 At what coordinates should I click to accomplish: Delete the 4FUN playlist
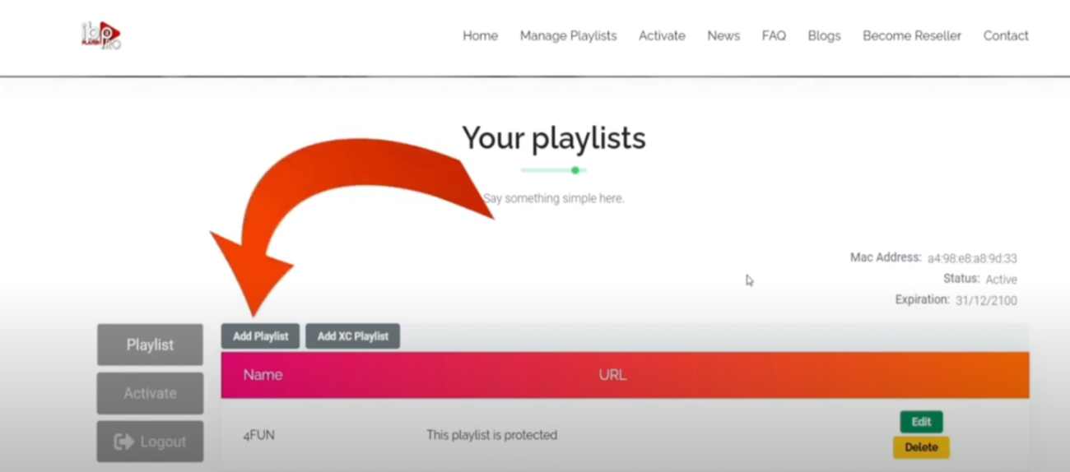coord(921,447)
